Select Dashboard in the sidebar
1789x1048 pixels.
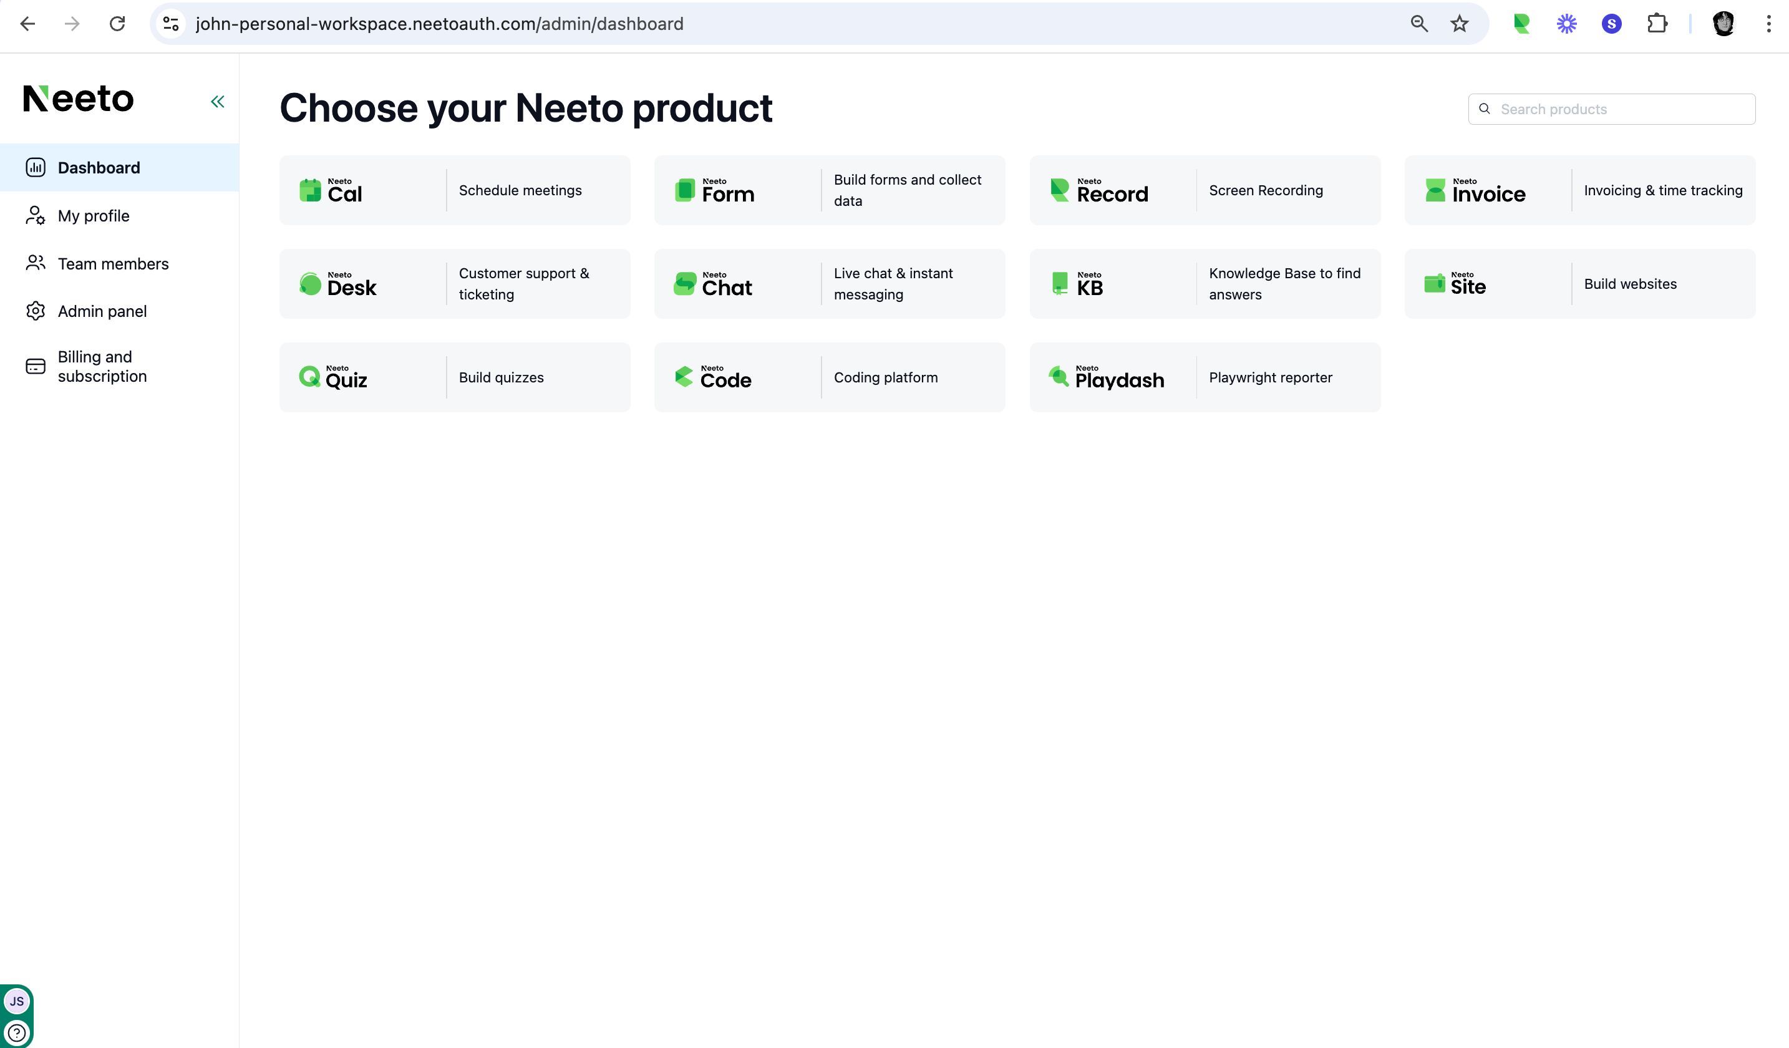coord(119,168)
